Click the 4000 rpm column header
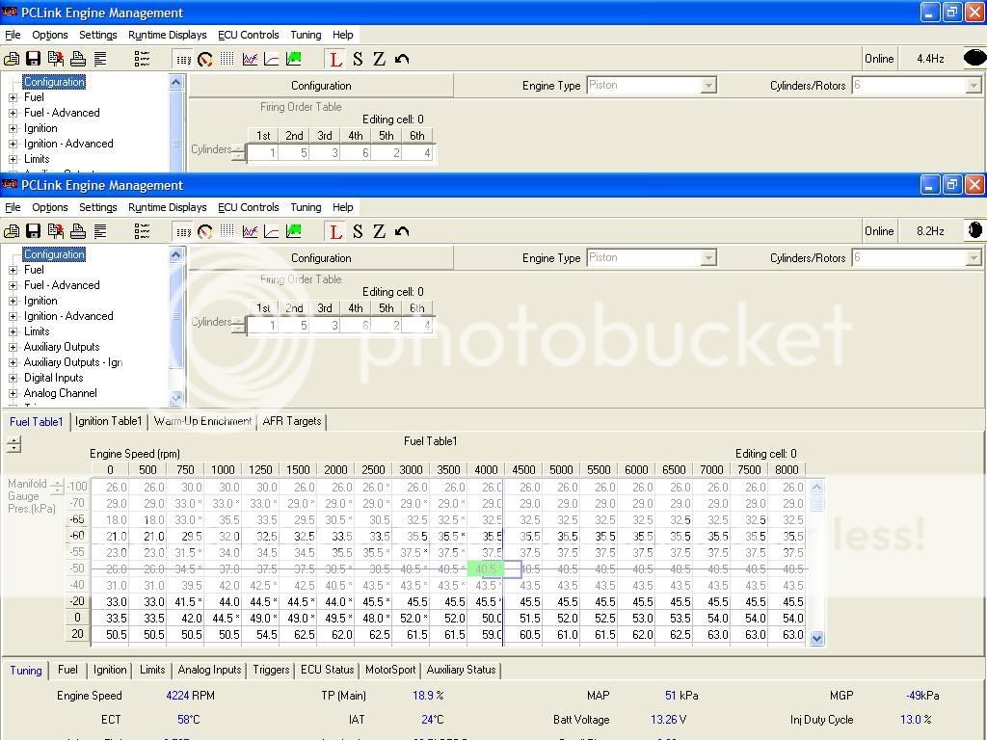 [486, 469]
